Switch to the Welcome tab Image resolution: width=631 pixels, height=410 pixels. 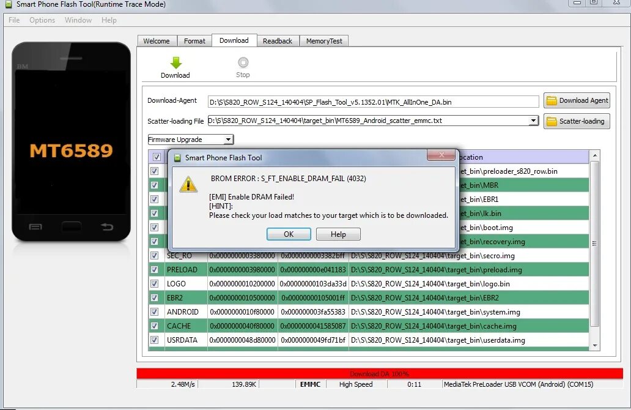click(x=157, y=41)
